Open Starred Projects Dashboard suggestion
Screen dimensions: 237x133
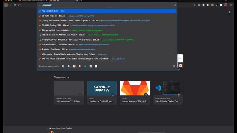pos(107,44)
